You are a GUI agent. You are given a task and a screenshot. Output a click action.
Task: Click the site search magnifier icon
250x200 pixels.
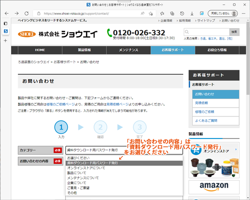point(187,32)
